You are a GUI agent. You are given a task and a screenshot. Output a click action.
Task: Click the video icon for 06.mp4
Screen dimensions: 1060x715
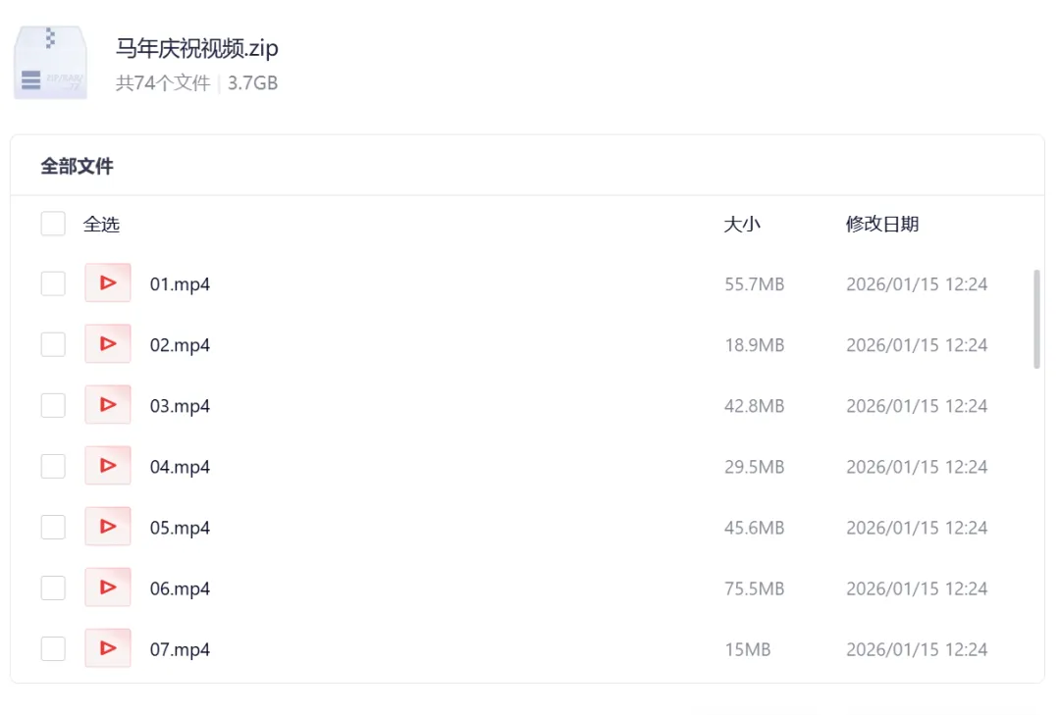[x=108, y=587]
